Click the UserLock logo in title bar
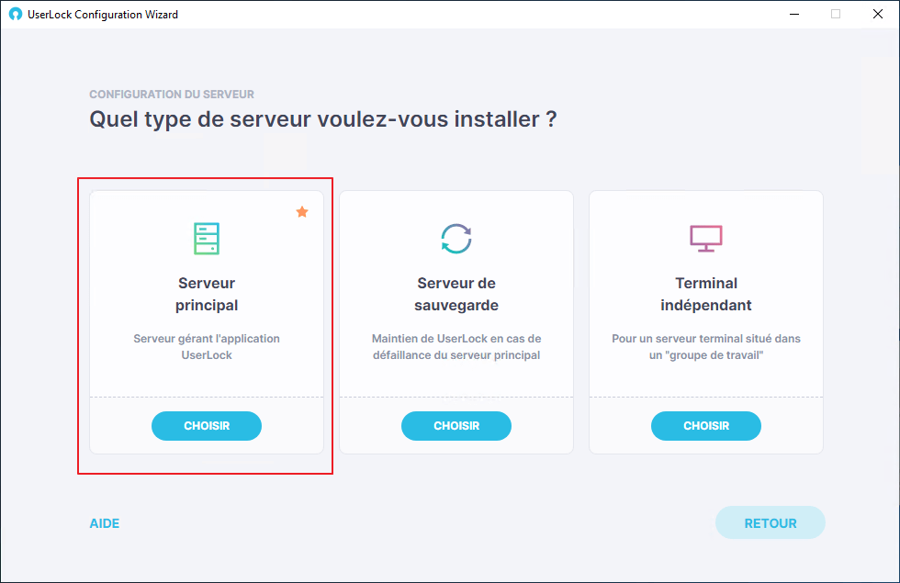 pyautogui.click(x=16, y=15)
